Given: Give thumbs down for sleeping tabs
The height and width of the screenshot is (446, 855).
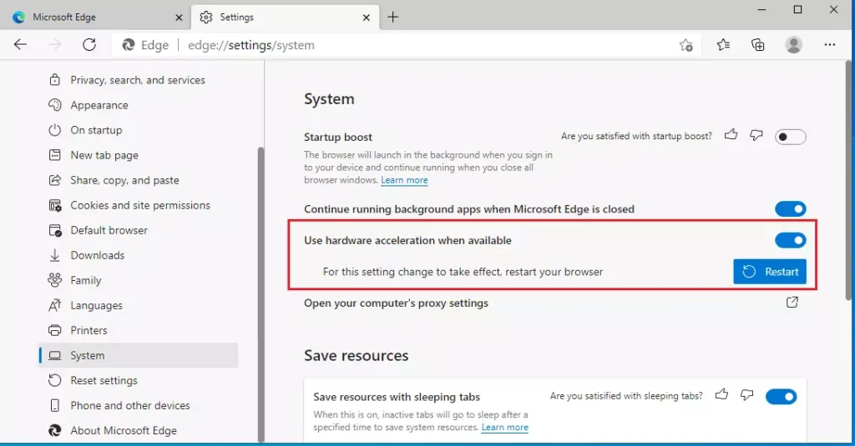Looking at the screenshot, I should pyautogui.click(x=746, y=394).
